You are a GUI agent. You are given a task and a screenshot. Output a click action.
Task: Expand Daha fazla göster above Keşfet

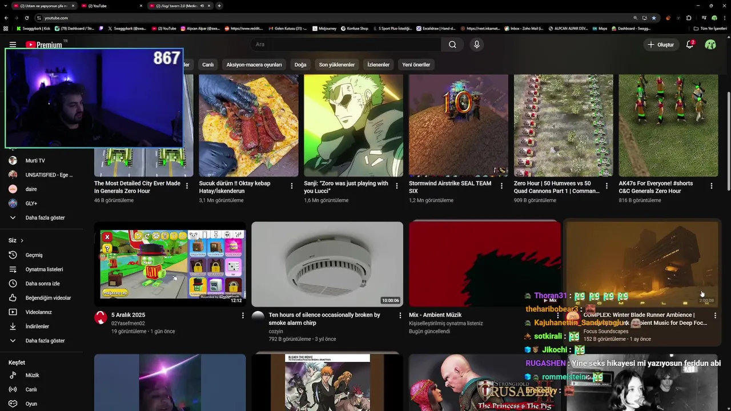(41, 341)
